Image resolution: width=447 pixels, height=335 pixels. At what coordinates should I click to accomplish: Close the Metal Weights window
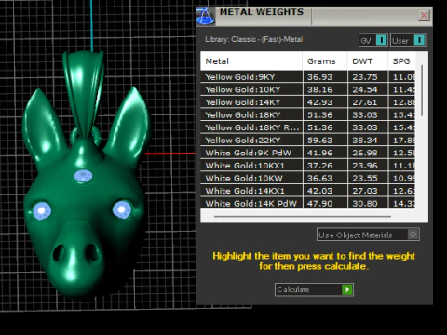point(424,15)
